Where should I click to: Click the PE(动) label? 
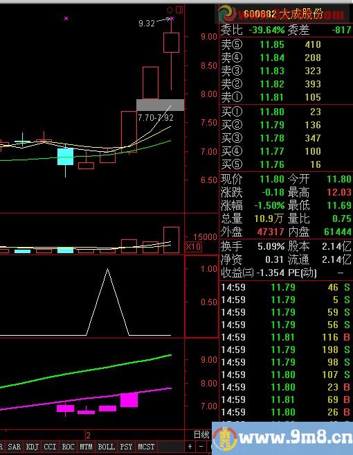click(x=302, y=273)
